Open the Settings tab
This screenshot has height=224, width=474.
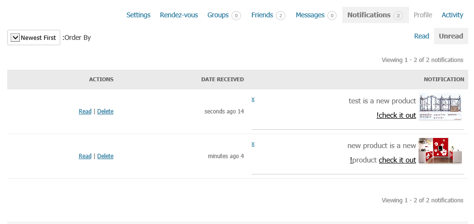tap(138, 15)
